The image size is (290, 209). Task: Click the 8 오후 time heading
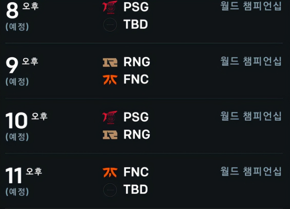[22, 10]
